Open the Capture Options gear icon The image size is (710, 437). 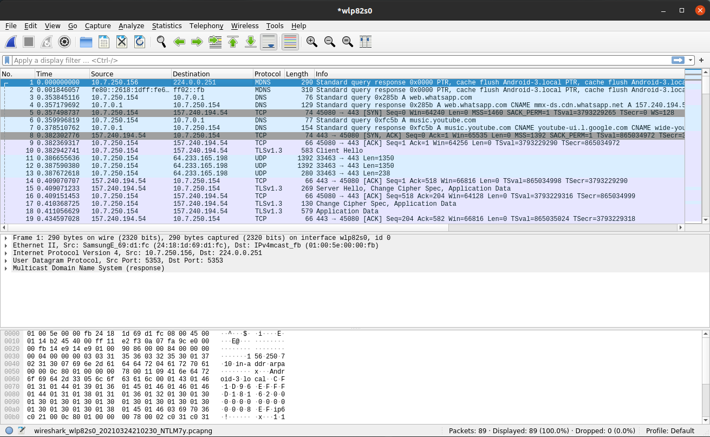click(64, 42)
